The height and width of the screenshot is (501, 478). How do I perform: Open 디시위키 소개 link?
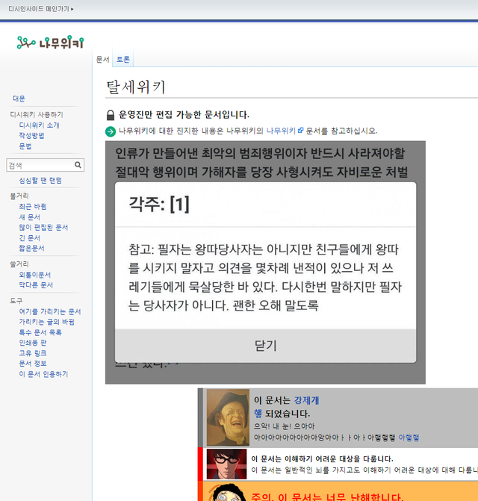point(39,125)
